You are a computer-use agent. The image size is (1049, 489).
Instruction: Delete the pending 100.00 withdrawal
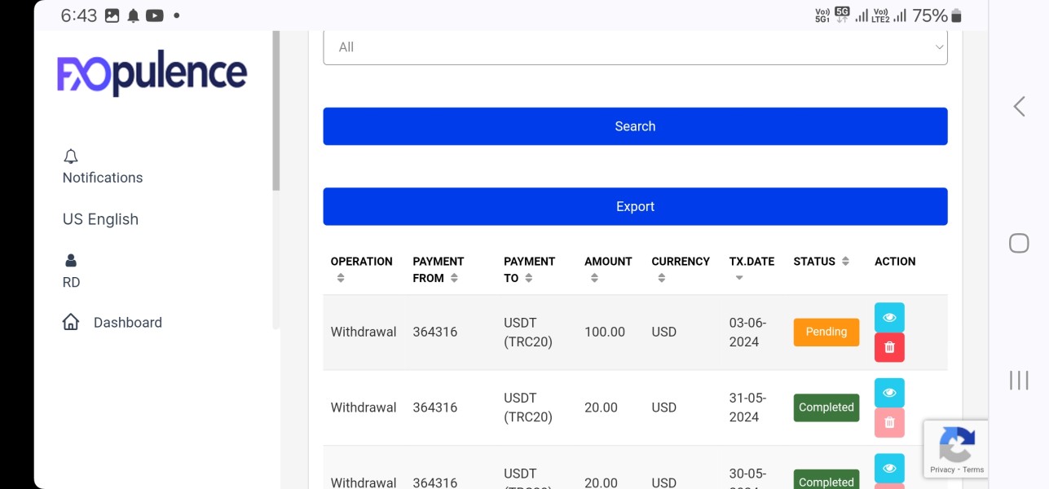(889, 347)
